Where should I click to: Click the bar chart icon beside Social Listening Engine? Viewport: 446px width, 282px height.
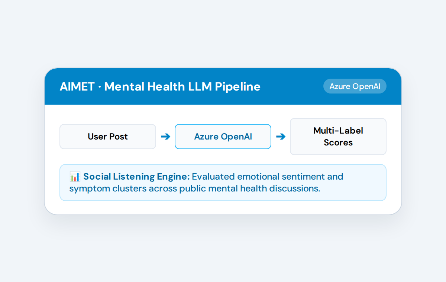pos(75,177)
